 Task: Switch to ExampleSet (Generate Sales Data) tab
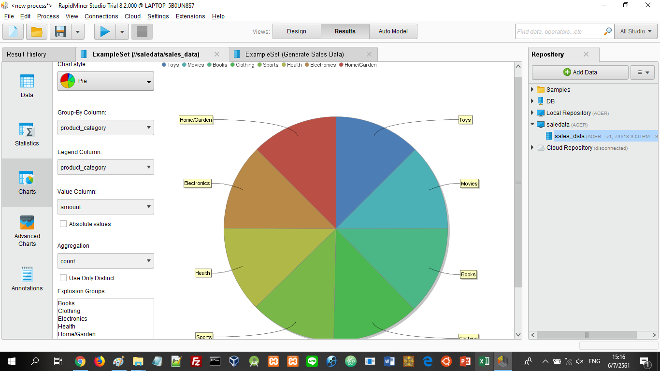tap(294, 55)
